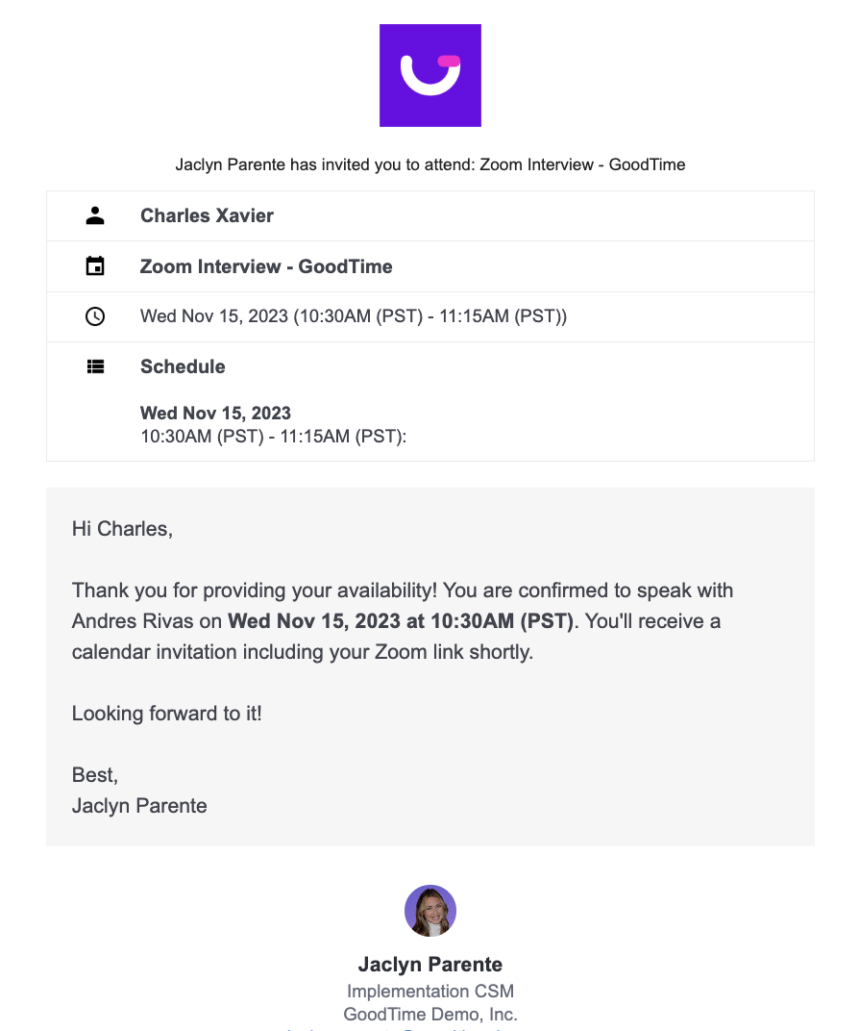Click the bold confirmed date in message body
This screenshot has width=859, height=1031.
click(x=400, y=621)
